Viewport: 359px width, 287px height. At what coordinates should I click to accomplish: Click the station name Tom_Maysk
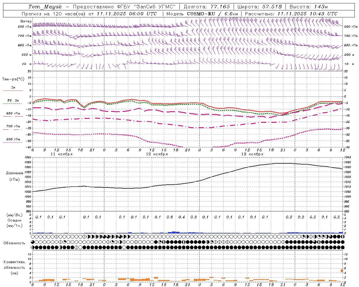click(x=45, y=7)
